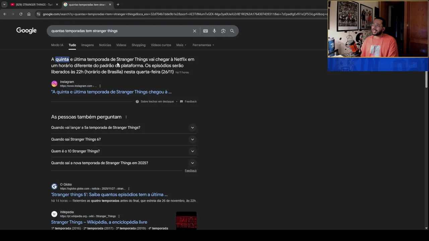View site information icon in address bar
The height and width of the screenshot is (241, 429).
(x=38, y=14)
